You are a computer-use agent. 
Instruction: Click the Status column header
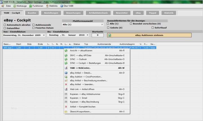(77, 44)
